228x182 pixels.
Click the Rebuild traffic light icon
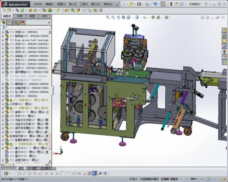171,4
